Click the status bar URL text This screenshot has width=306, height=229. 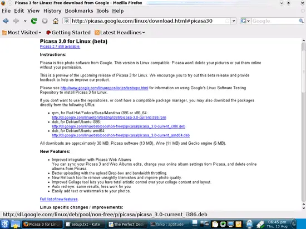pyautogui.click(x=105, y=215)
